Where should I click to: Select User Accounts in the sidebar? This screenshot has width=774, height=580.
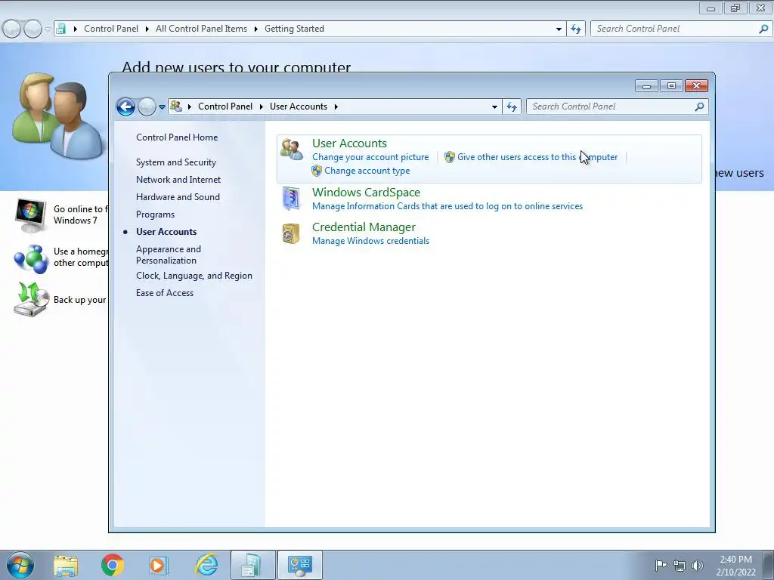coord(166,232)
